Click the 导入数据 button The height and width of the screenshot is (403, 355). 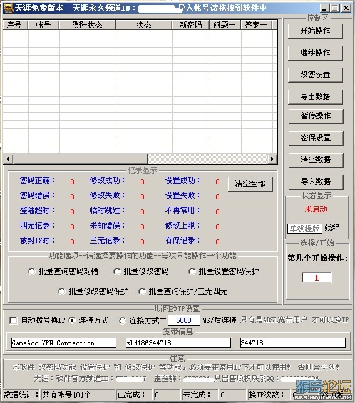(x=316, y=182)
